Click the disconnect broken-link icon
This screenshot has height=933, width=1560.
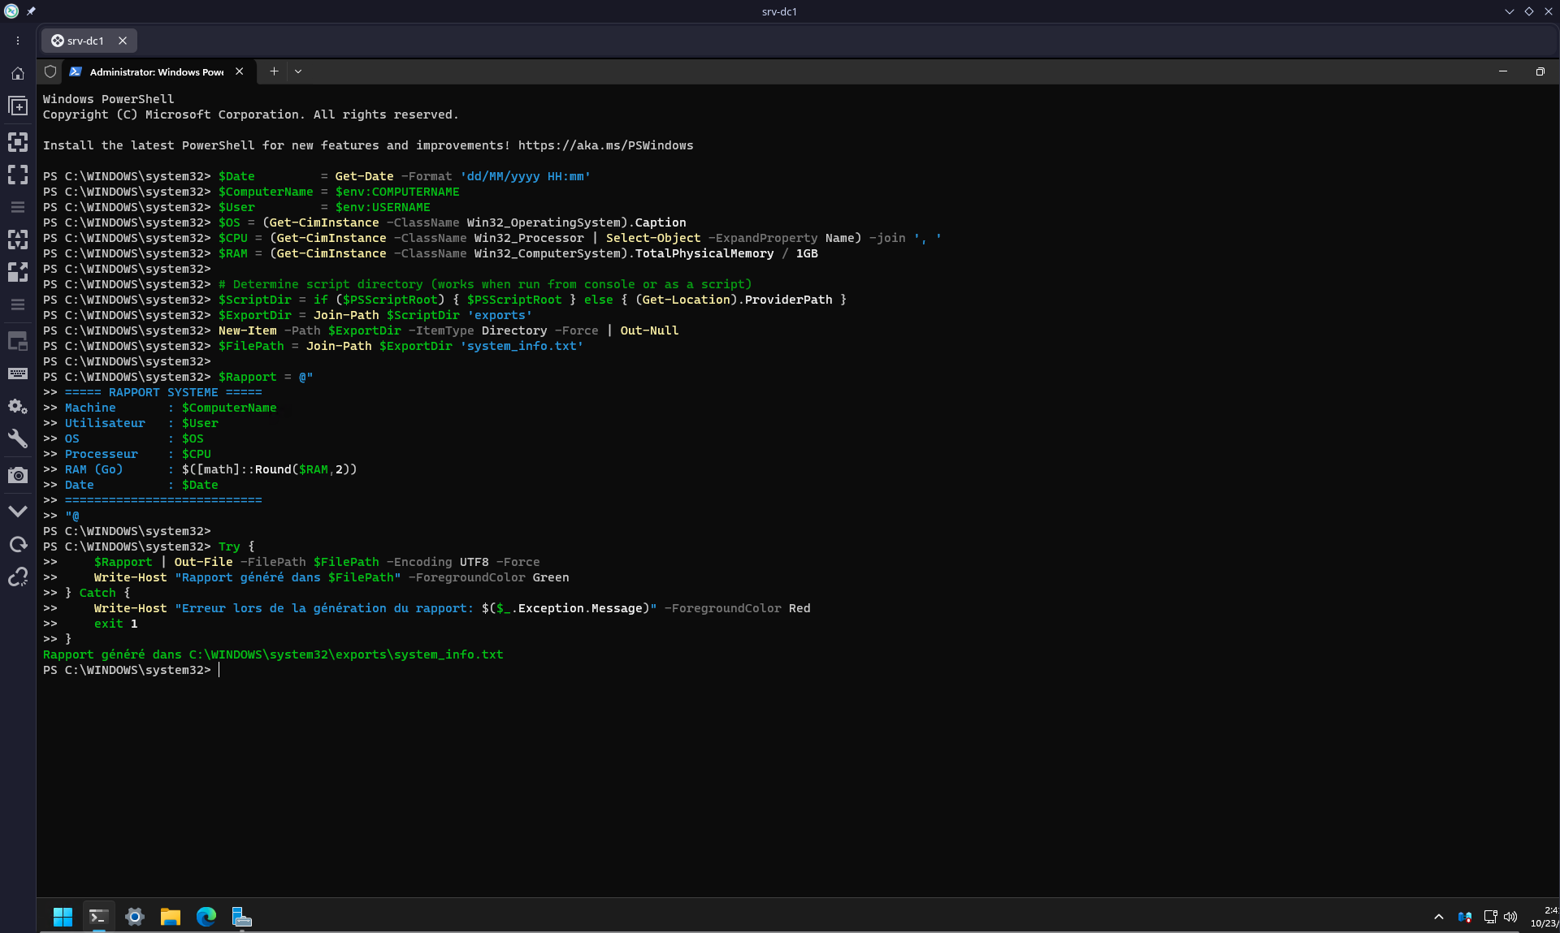tap(18, 577)
